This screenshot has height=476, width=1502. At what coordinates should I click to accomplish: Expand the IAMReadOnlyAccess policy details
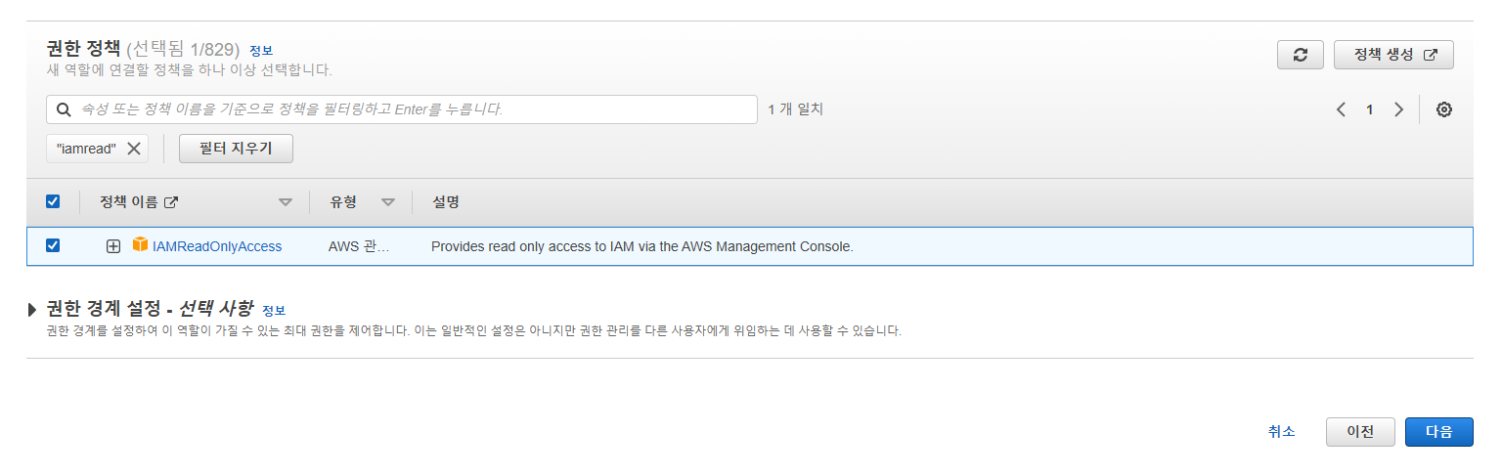[x=113, y=246]
